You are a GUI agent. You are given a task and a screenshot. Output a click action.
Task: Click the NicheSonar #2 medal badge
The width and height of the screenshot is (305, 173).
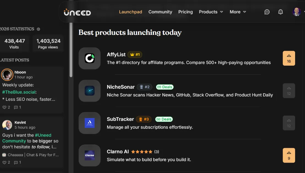pos(145,87)
